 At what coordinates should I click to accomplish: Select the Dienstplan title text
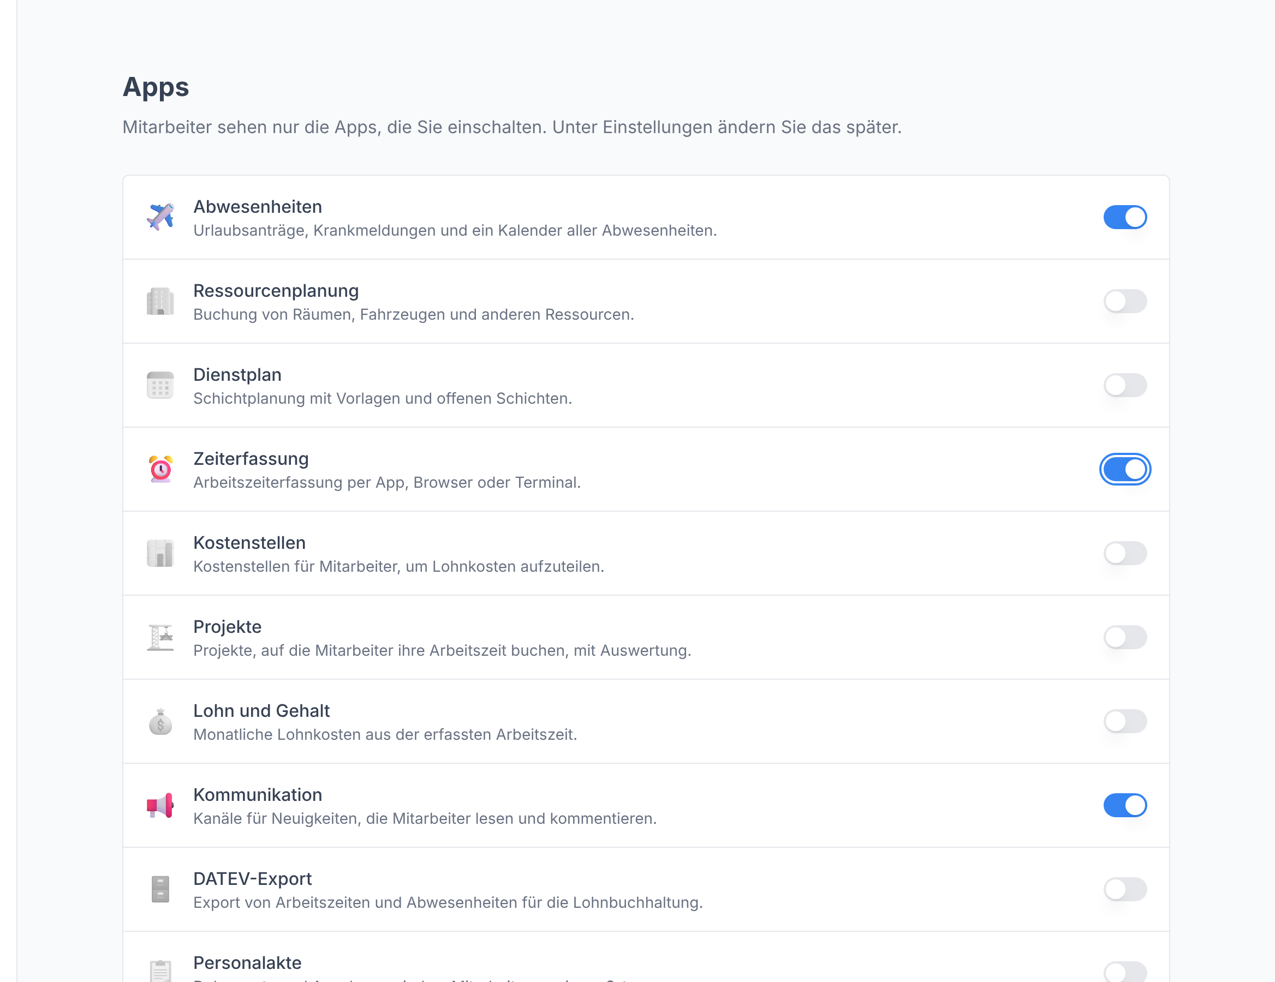click(x=237, y=375)
